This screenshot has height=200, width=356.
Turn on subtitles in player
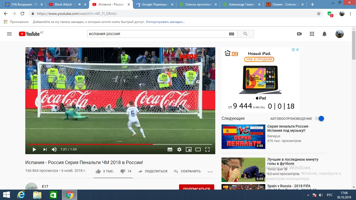(170, 149)
